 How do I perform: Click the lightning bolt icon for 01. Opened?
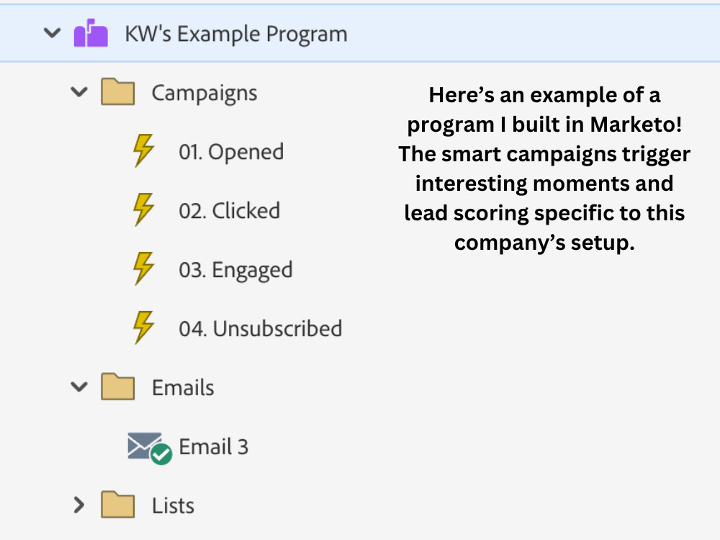(143, 150)
